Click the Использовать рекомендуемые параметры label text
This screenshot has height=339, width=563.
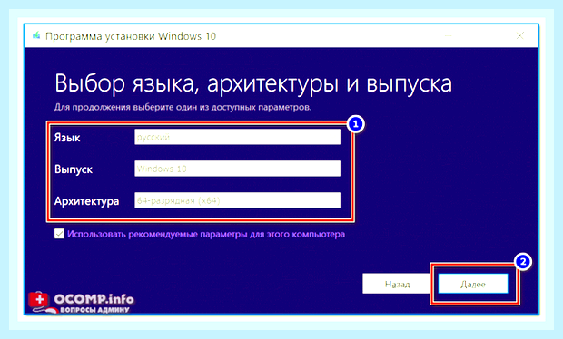(x=206, y=234)
